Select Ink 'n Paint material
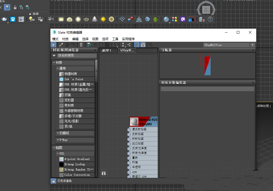Viewport: 273px width, 191px height. [77, 79]
